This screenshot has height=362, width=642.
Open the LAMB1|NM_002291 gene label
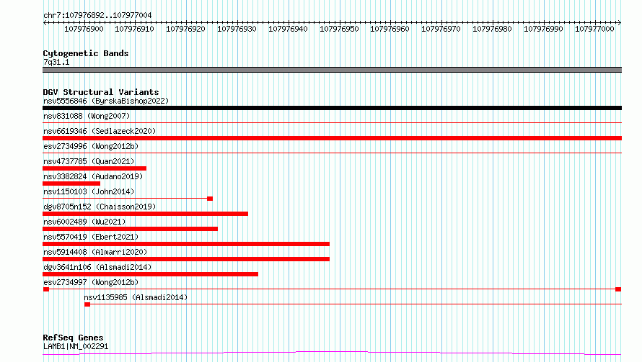point(76,346)
